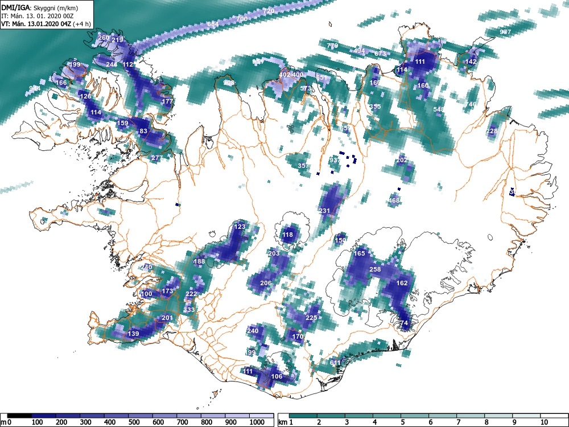The height and width of the screenshot is (427, 569).
Task: Click the map value '779' off the north coast
Action: coord(332,46)
